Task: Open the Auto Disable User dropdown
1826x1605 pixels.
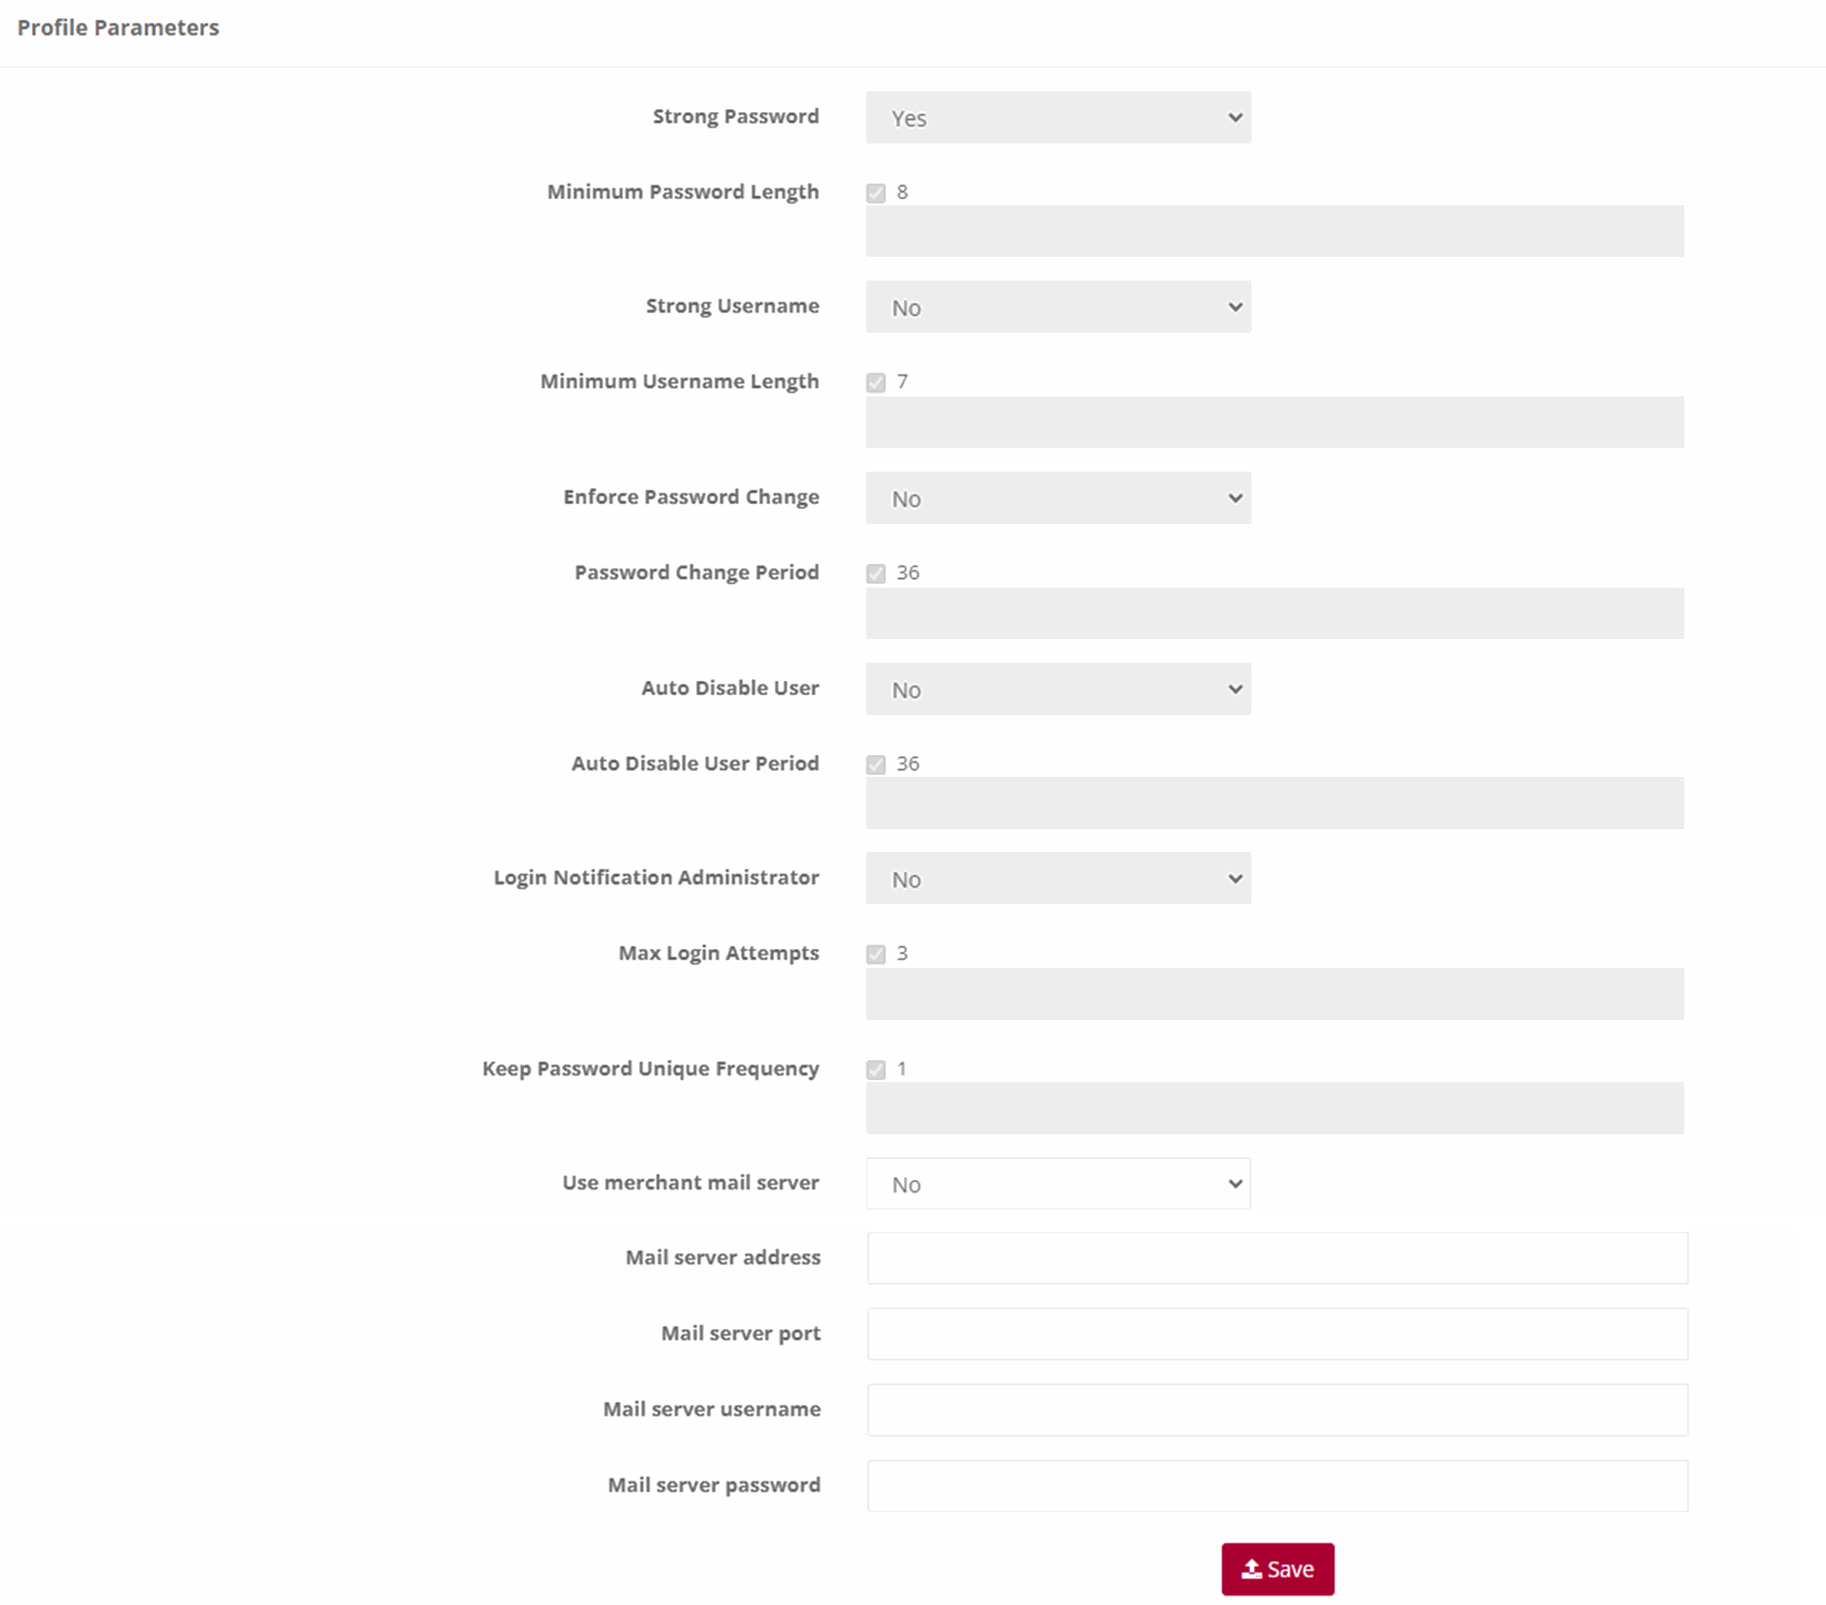Action: [1059, 688]
